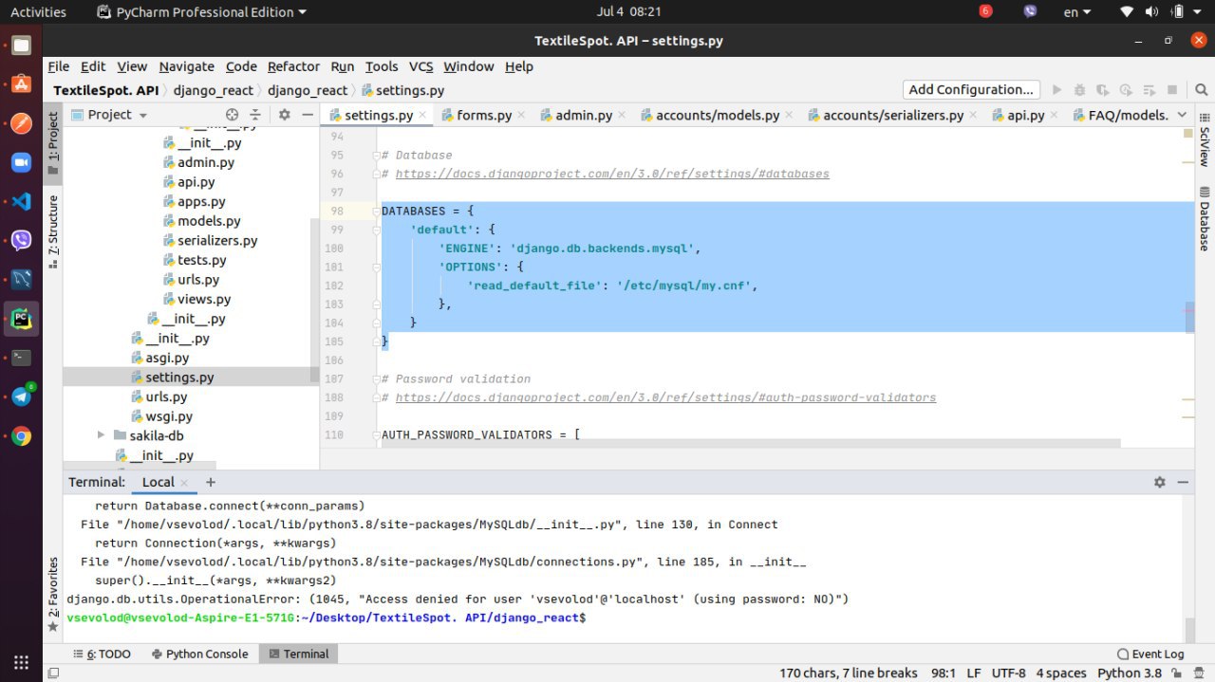The image size is (1215, 682).
Task: Click Activities in the top bar
Action: pyautogui.click(x=38, y=11)
